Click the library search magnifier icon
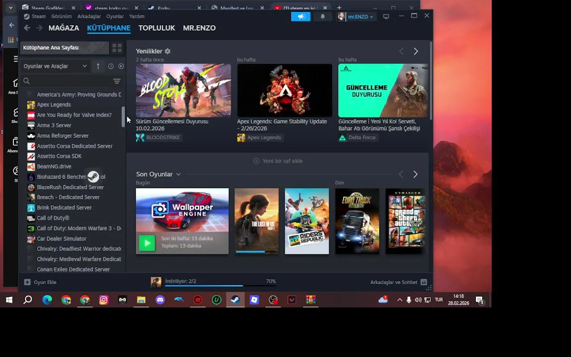This screenshot has width=571, height=357. pos(27,81)
